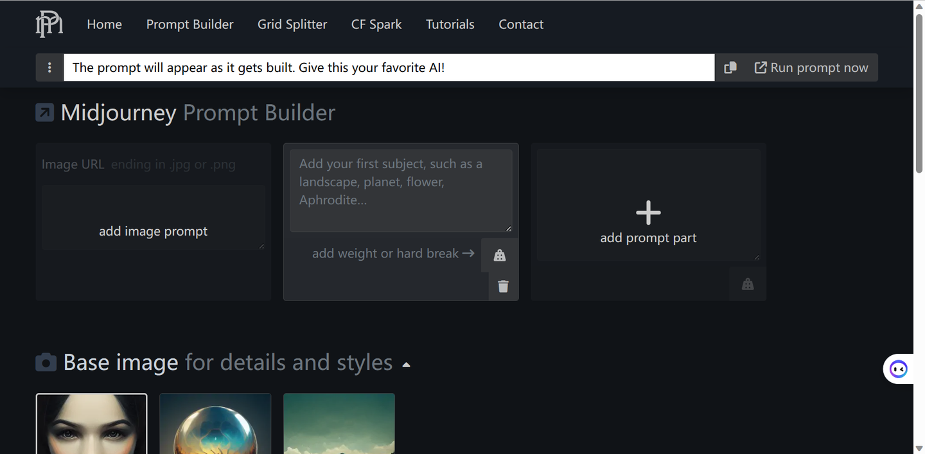Screen dimensions: 925x454
Task: Click the site logo in the header
Action: coord(49,24)
